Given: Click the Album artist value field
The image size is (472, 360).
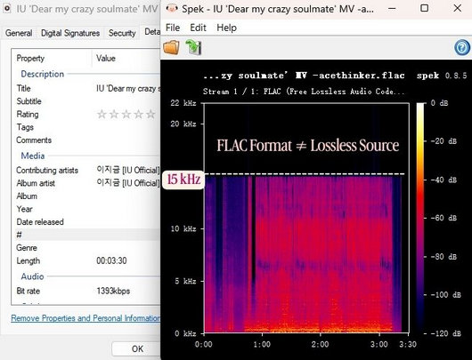Looking at the screenshot, I should tap(128, 183).
